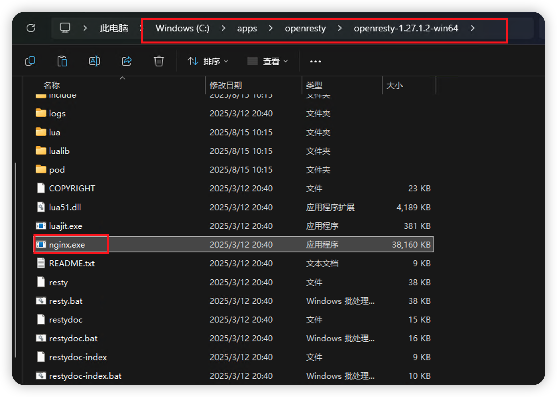Expand chevron after 此电脑 breadcrumb
Screen dimensions: 557x397
coord(140,28)
